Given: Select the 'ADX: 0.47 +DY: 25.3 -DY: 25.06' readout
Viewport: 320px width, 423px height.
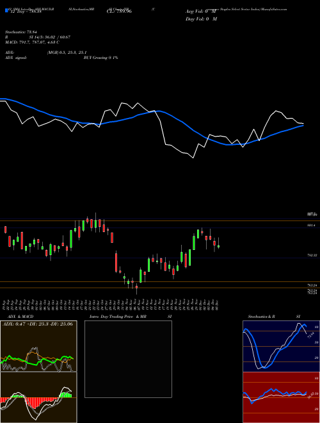Looking at the screenshot, I should [38, 324].
